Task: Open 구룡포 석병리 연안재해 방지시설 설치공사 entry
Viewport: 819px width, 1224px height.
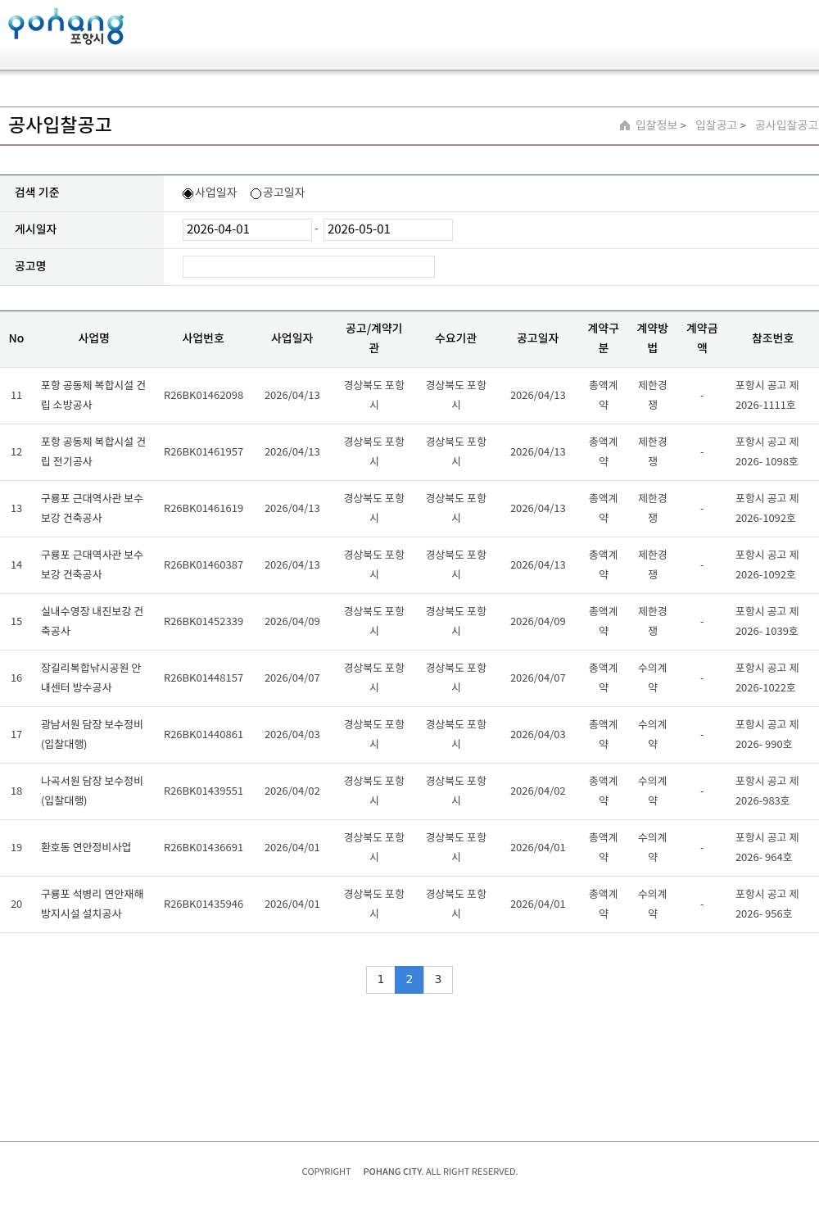Action: coord(92,904)
